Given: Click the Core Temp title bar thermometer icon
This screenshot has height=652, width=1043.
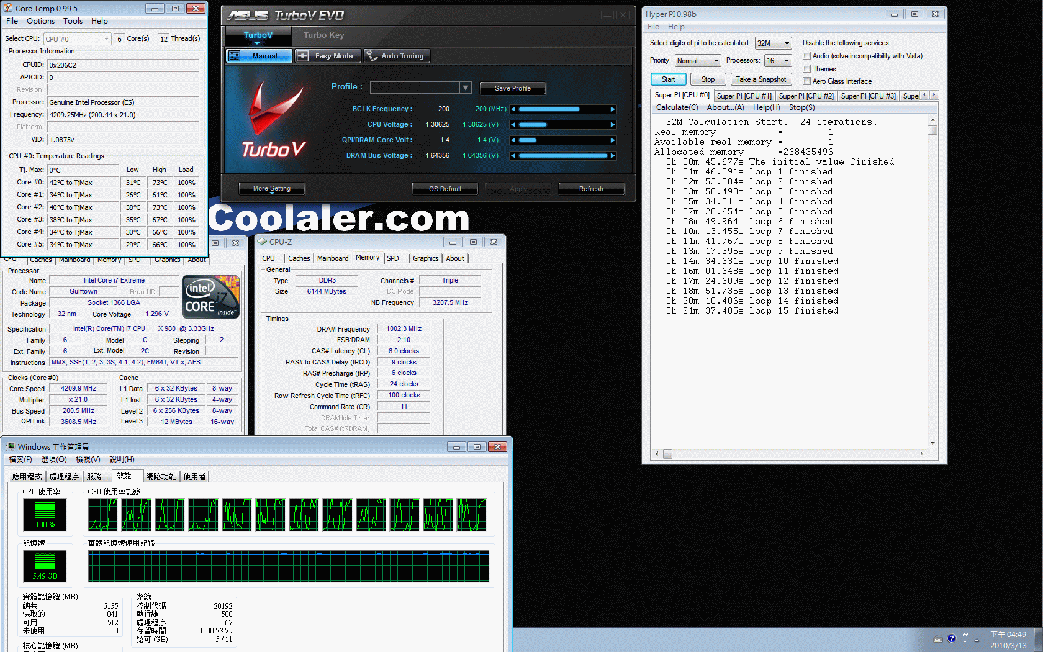Looking at the screenshot, I should [8, 8].
